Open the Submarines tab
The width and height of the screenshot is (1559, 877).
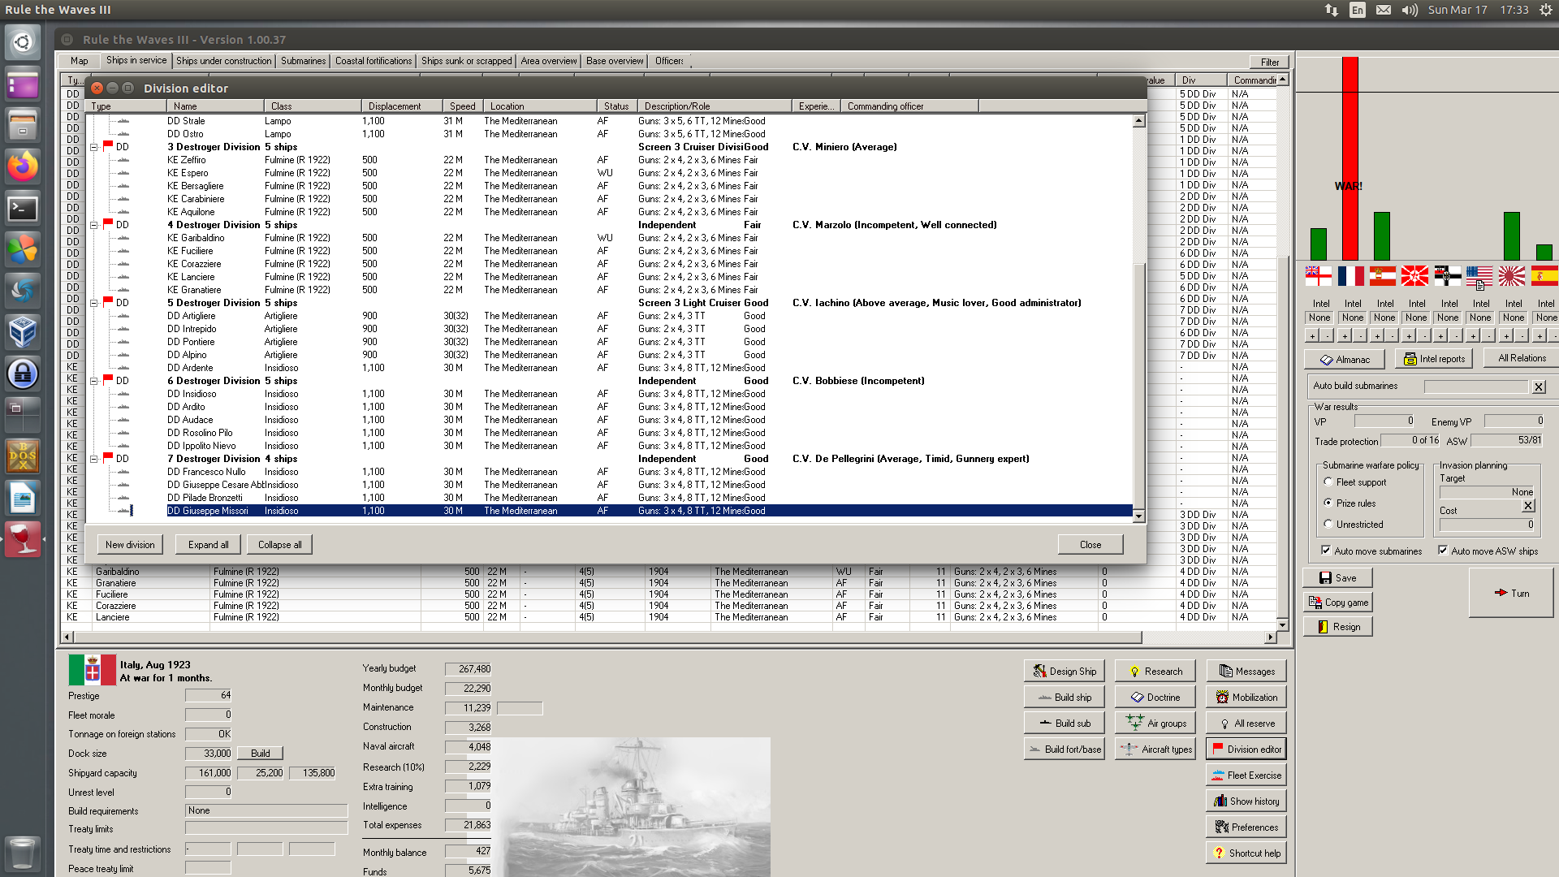303,61
